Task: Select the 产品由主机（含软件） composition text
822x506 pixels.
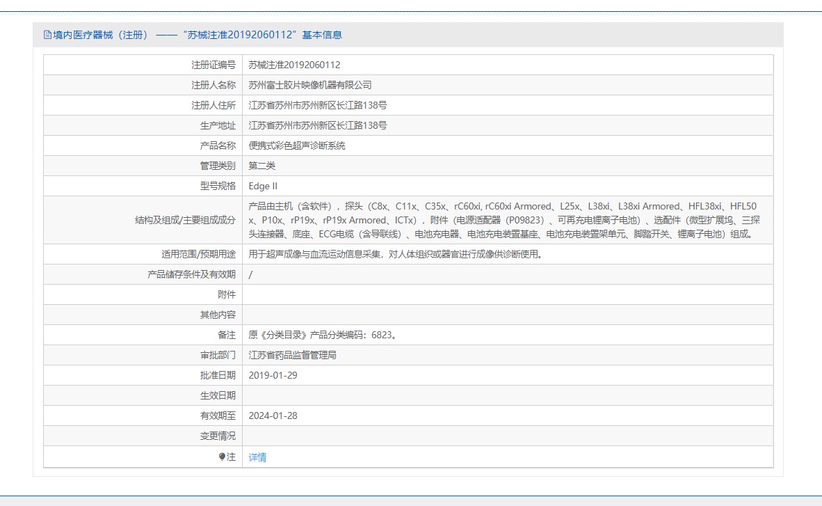Action: point(504,221)
